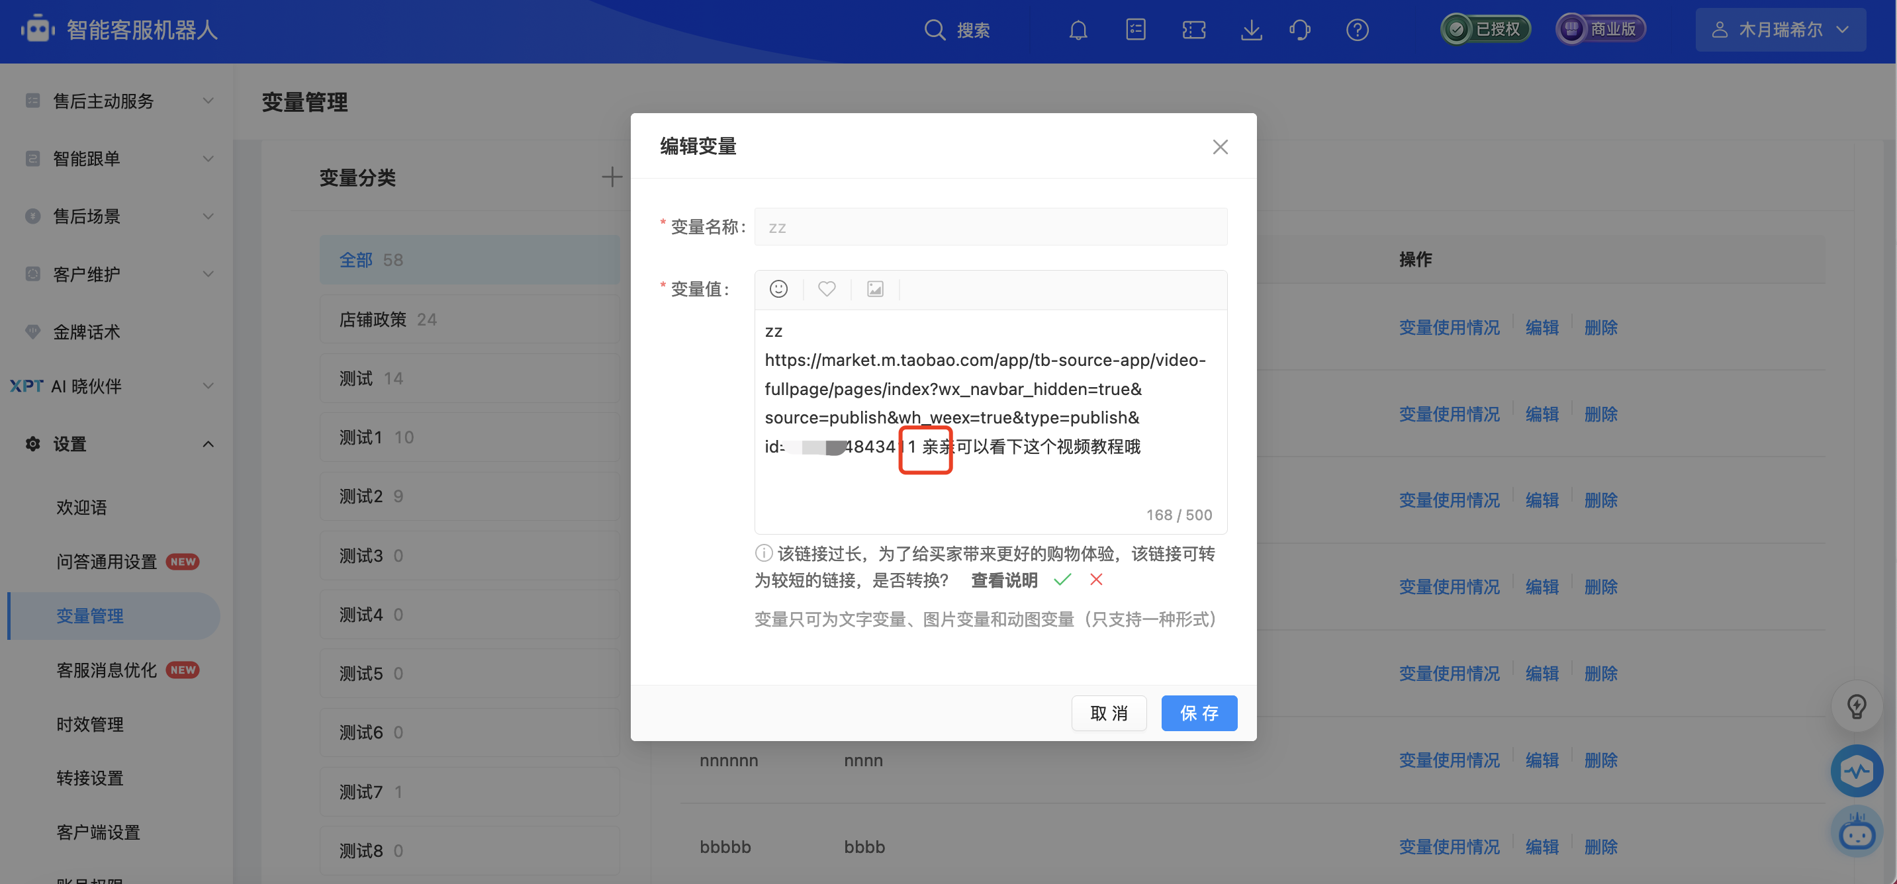Viewport: 1897px width, 884px height.
Task: Collapse the 设置 menu chevron
Action: pos(208,444)
